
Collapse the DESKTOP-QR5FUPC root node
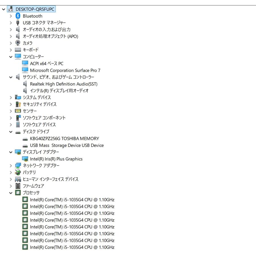tap(4, 9)
